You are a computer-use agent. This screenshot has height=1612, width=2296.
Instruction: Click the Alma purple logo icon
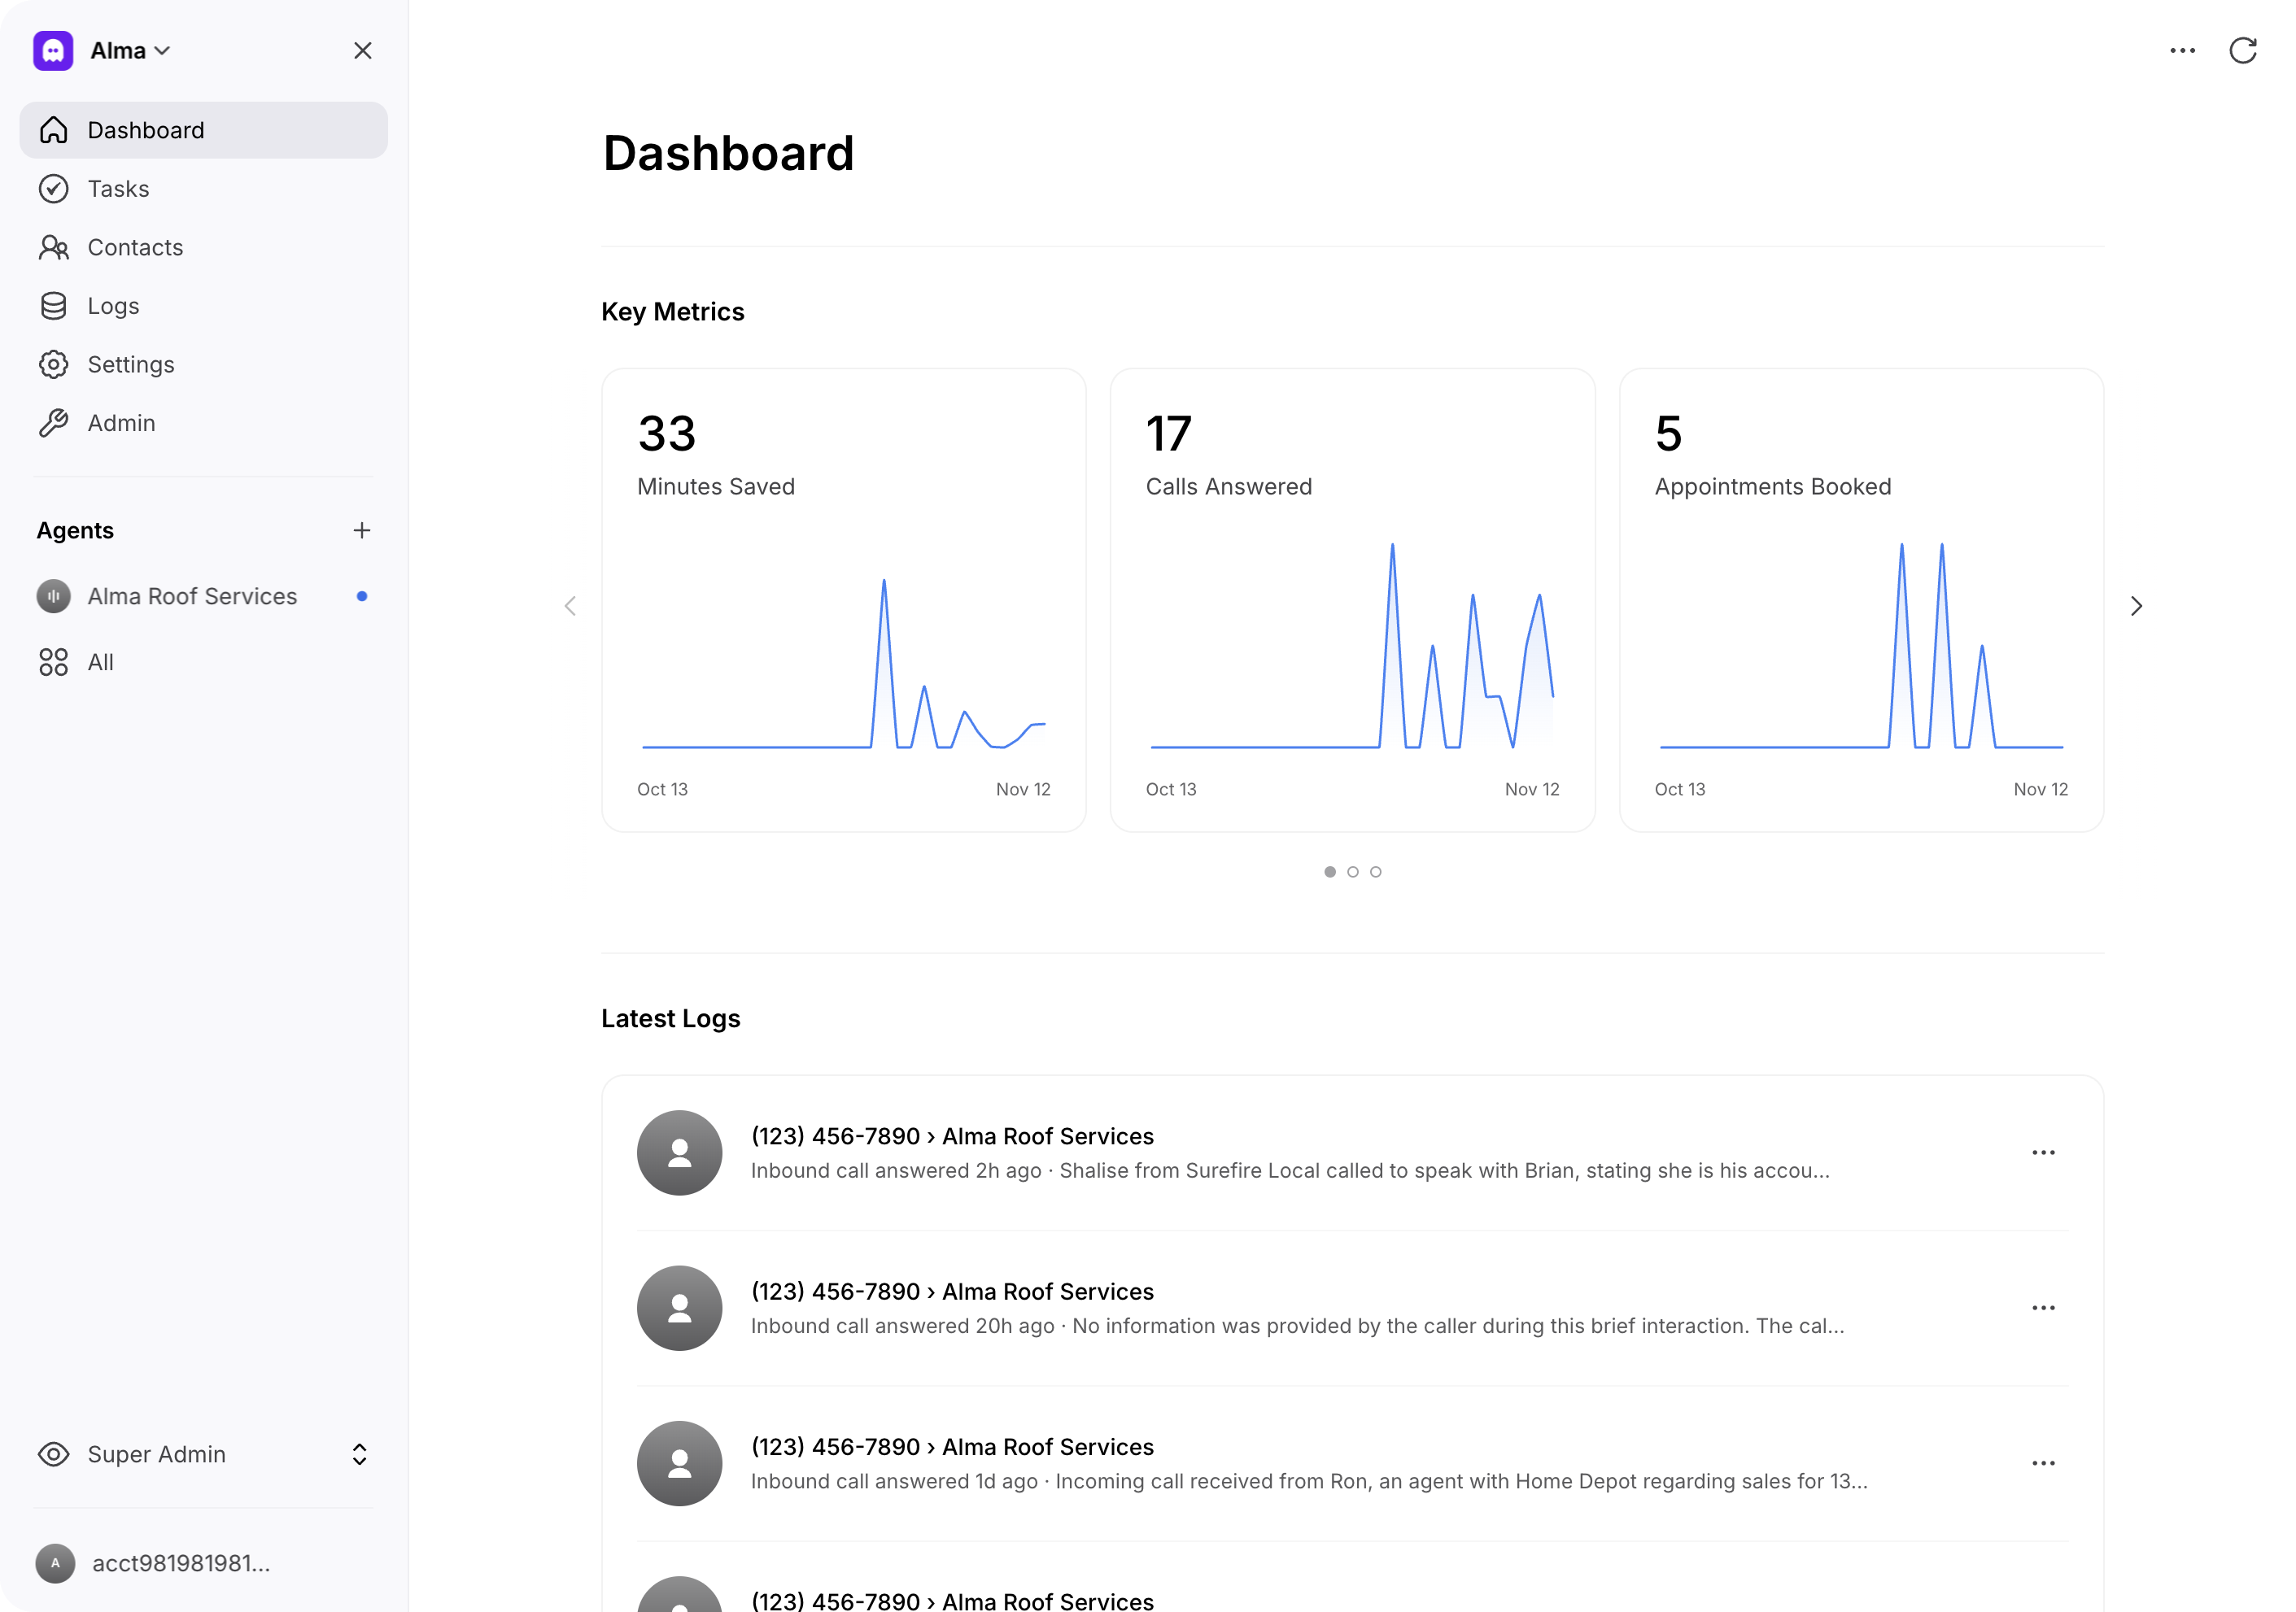coord(53,51)
